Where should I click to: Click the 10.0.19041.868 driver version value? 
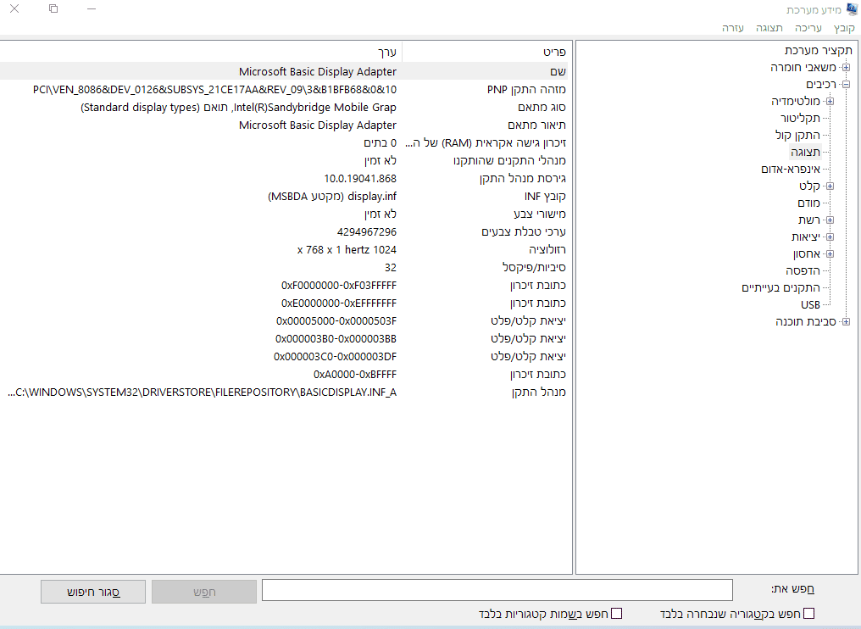click(360, 179)
